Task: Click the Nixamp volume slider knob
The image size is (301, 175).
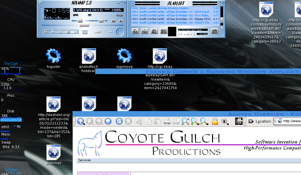Action: [x=80, y=21]
